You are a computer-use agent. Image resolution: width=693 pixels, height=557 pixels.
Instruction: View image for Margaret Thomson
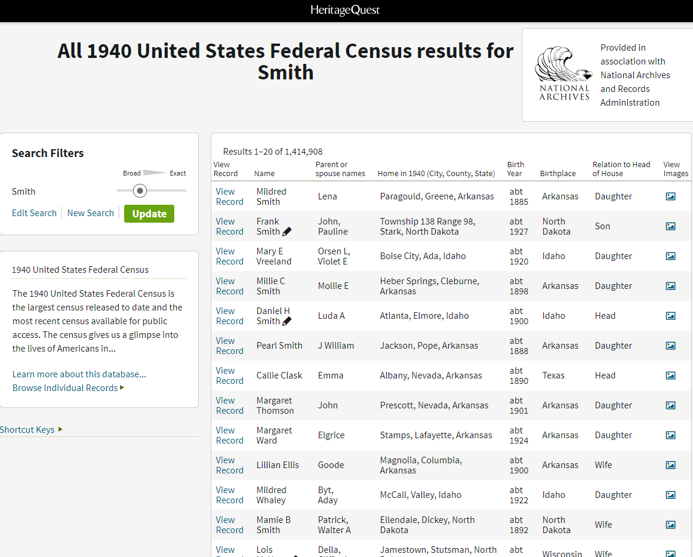pyautogui.click(x=670, y=405)
